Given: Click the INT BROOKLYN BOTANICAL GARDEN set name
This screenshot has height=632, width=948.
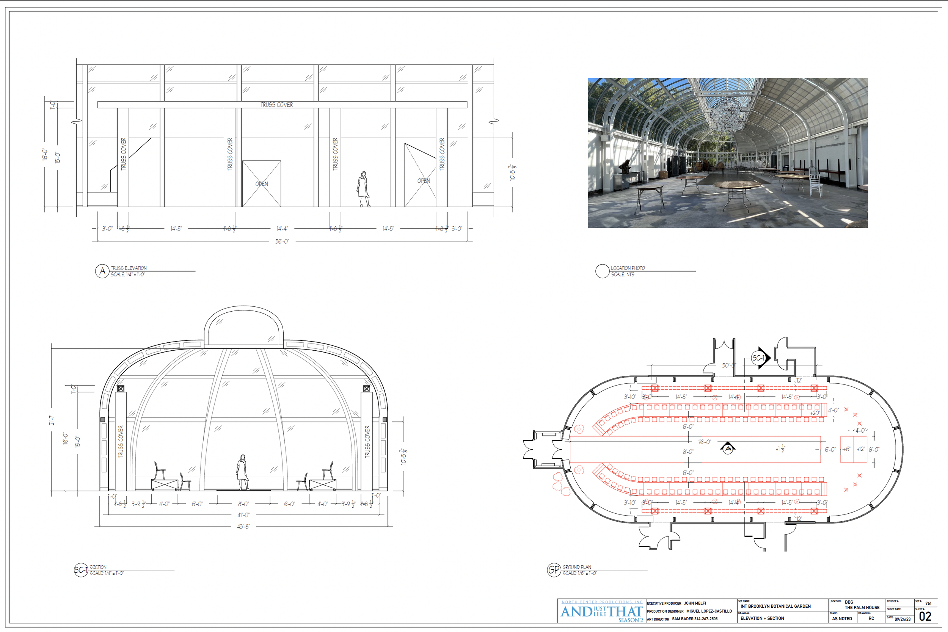Looking at the screenshot, I should click(x=775, y=606).
